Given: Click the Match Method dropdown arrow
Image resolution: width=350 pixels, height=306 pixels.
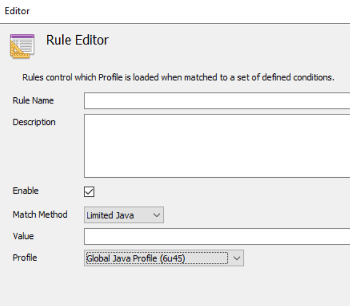Looking at the screenshot, I should (x=156, y=215).
